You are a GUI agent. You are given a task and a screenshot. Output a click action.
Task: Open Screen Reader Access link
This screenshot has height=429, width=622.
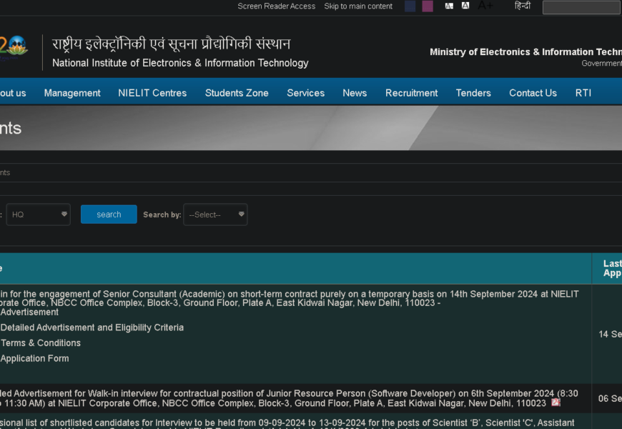(277, 6)
